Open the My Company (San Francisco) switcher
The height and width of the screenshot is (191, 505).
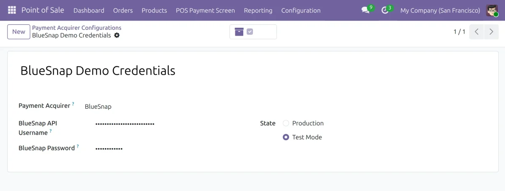pyautogui.click(x=440, y=10)
